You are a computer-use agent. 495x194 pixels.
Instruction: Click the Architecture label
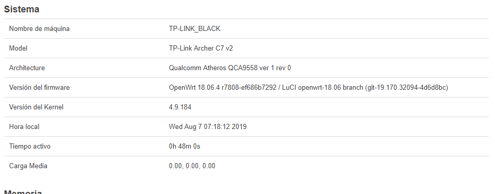click(27, 68)
